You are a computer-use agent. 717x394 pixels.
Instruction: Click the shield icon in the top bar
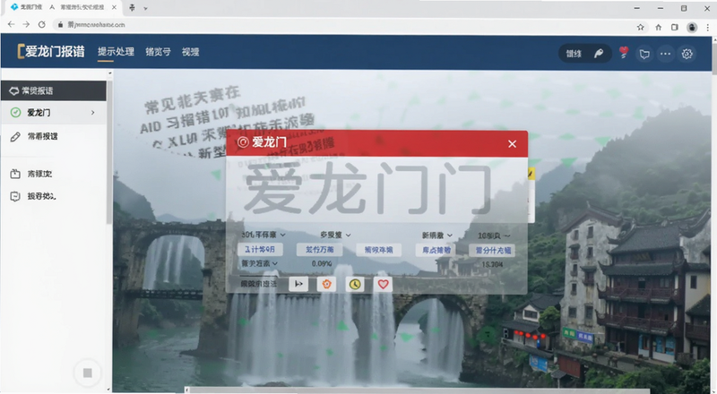pyautogui.click(x=644, y=55)
